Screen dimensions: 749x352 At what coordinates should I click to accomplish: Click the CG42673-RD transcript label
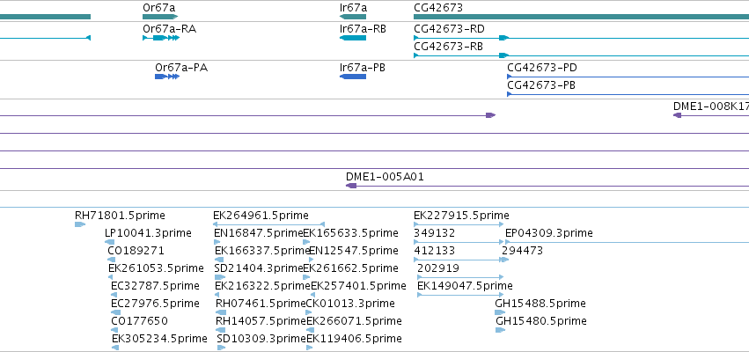click(x=449, y=29)
